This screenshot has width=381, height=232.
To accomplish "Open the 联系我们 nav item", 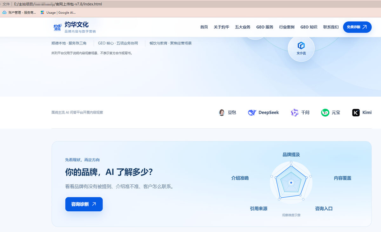I will pos(331,27).
